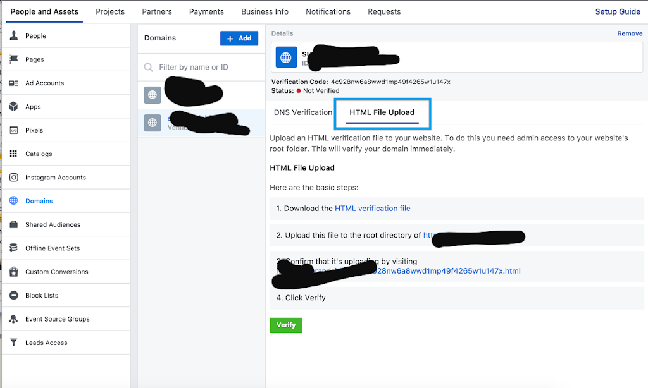Select the Pages sidebar label

pos(35,59)
